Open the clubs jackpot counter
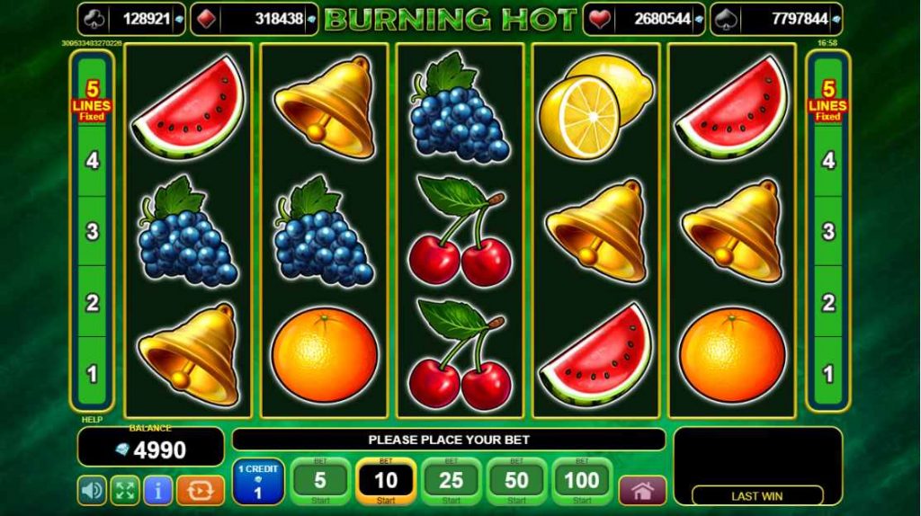921x516 pixels. click(131, 20)
